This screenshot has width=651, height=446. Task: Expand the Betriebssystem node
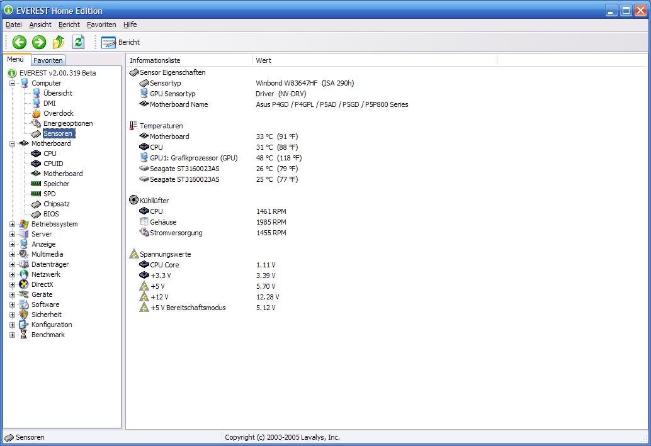(12, 224)
